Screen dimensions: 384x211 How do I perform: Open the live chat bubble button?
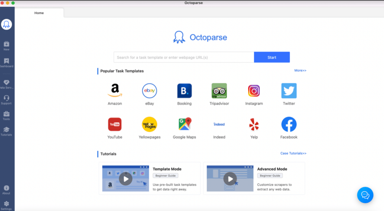coord(365,195)
